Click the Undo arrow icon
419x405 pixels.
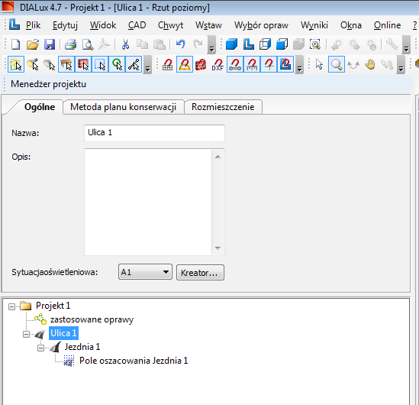tap(181, 44)
